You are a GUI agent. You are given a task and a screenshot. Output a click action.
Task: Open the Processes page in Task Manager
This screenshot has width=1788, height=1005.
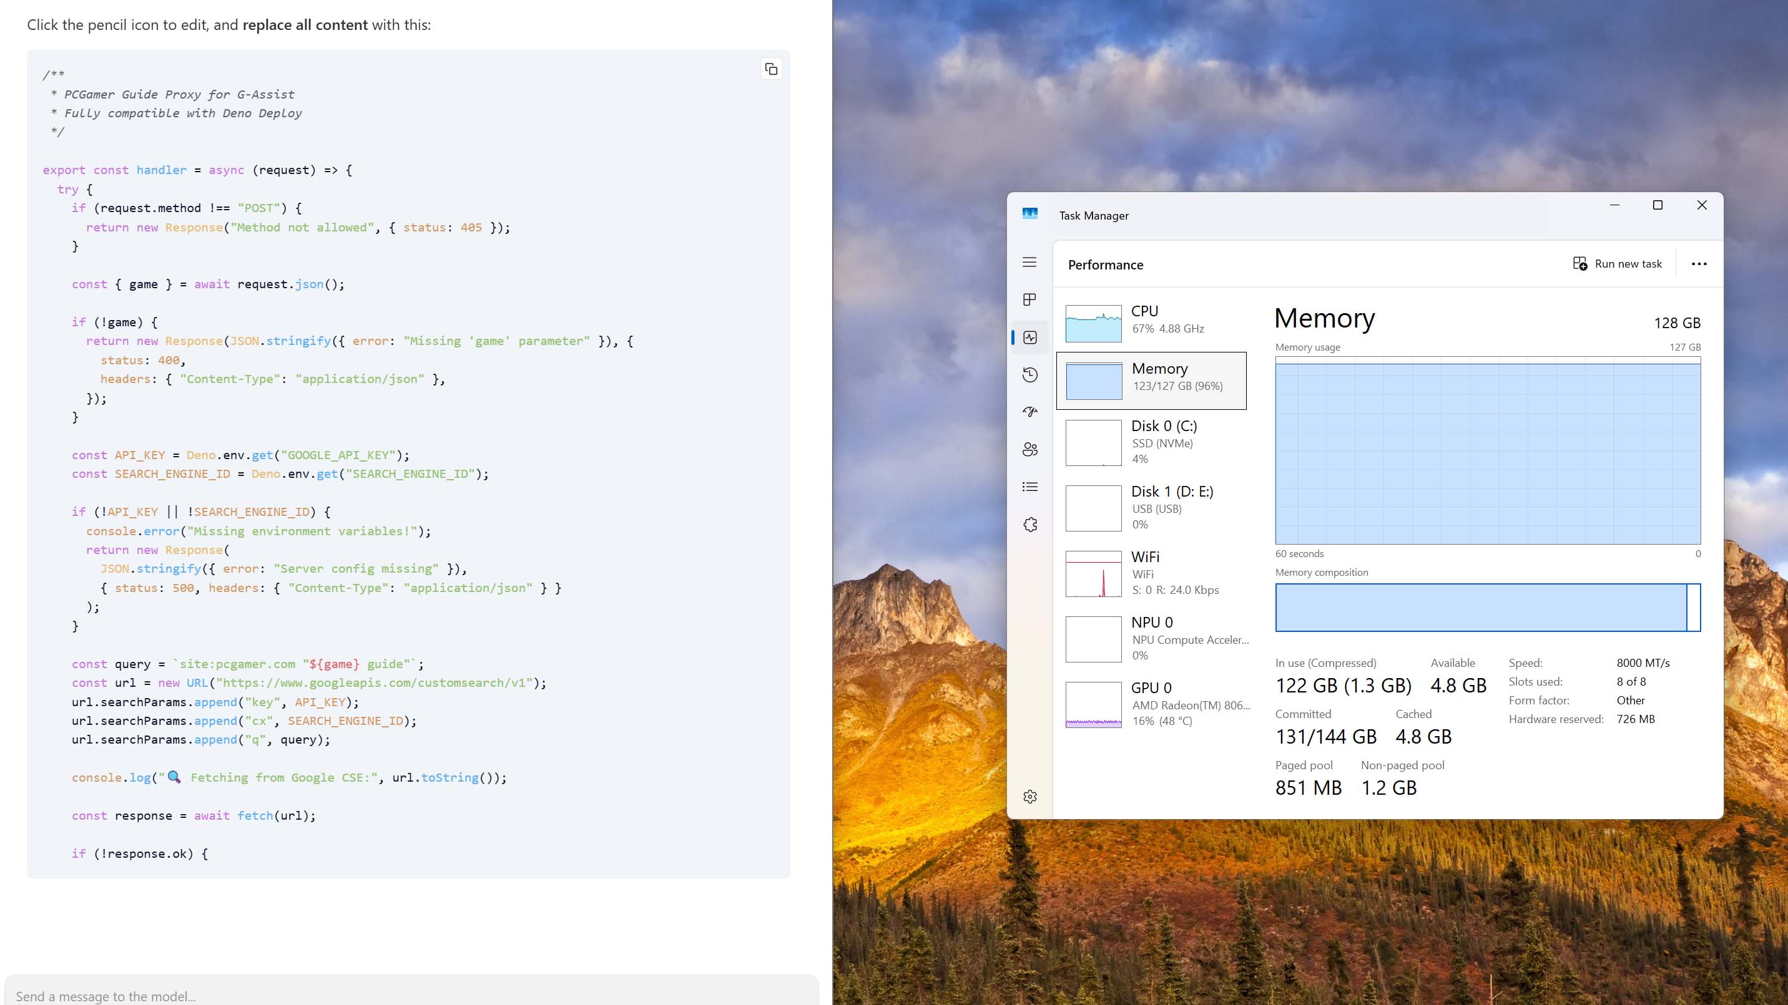pos(1030,299)
